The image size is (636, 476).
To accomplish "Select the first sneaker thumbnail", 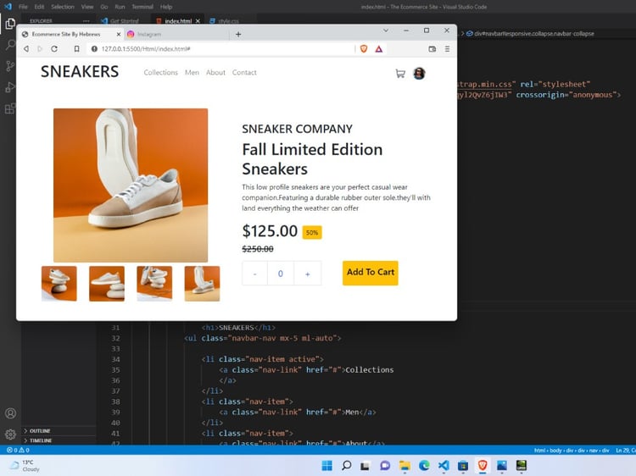I will click(59, 284).
